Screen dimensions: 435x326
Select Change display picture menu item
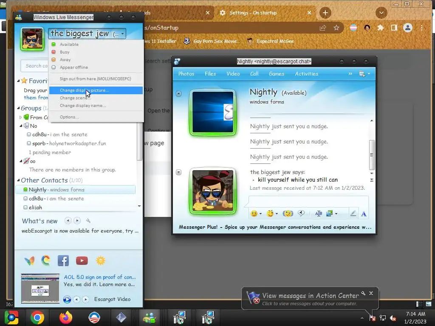tap(96, 90)
